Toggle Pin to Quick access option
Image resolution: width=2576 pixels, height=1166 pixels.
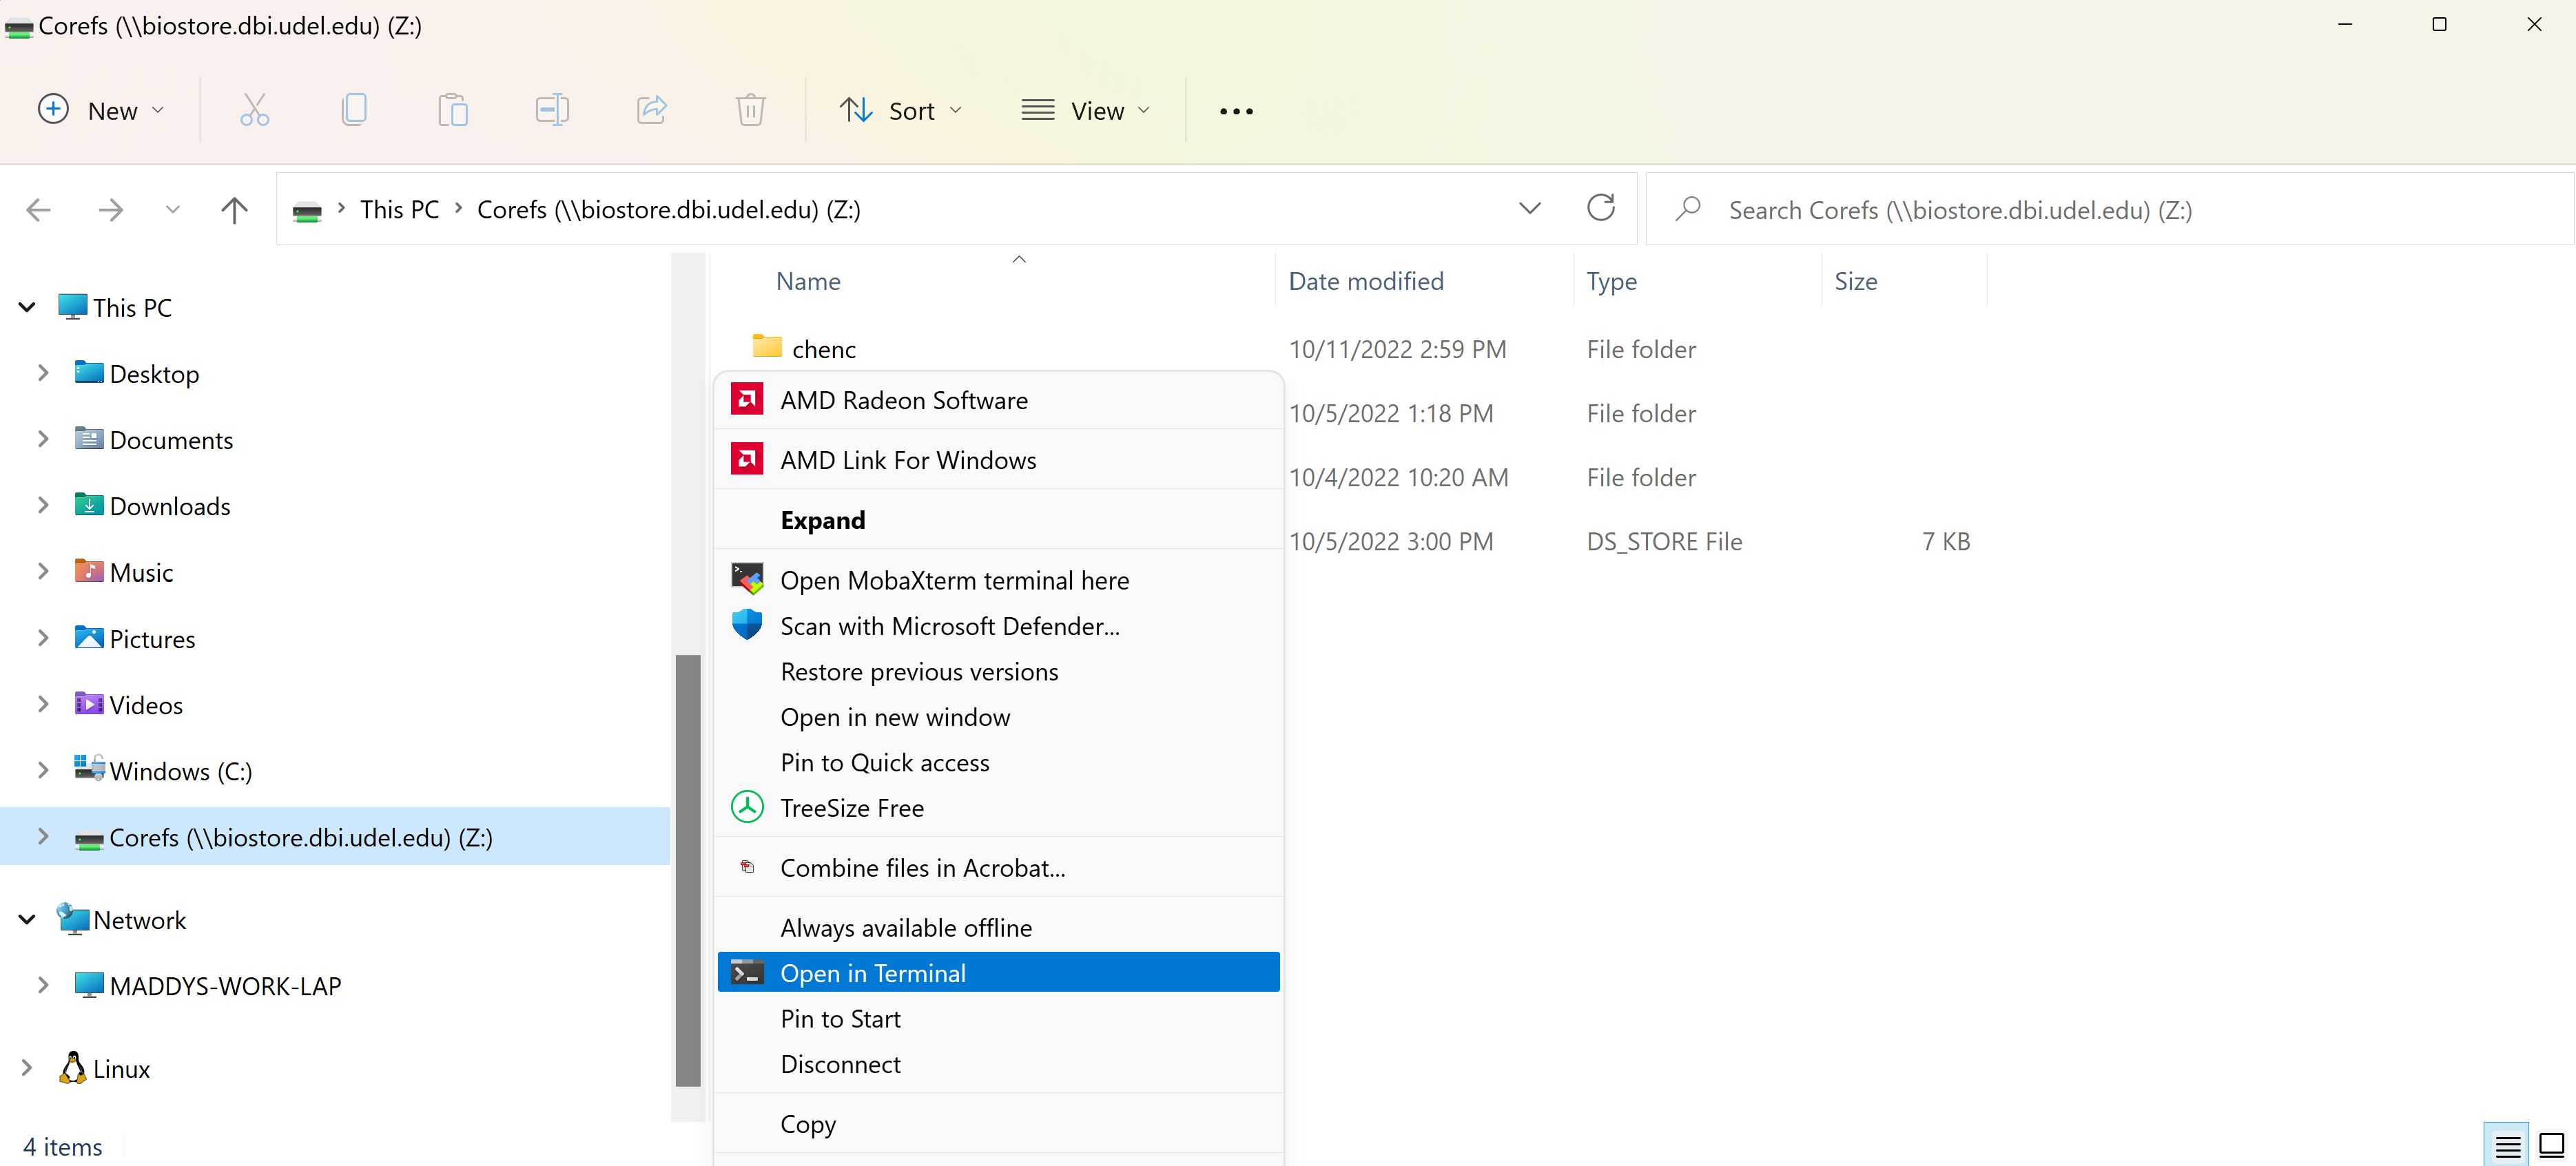point(884,760)
